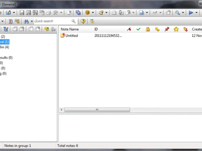Click the printer icon
This screenshot has height=151, width=202.
coord(49,13)
